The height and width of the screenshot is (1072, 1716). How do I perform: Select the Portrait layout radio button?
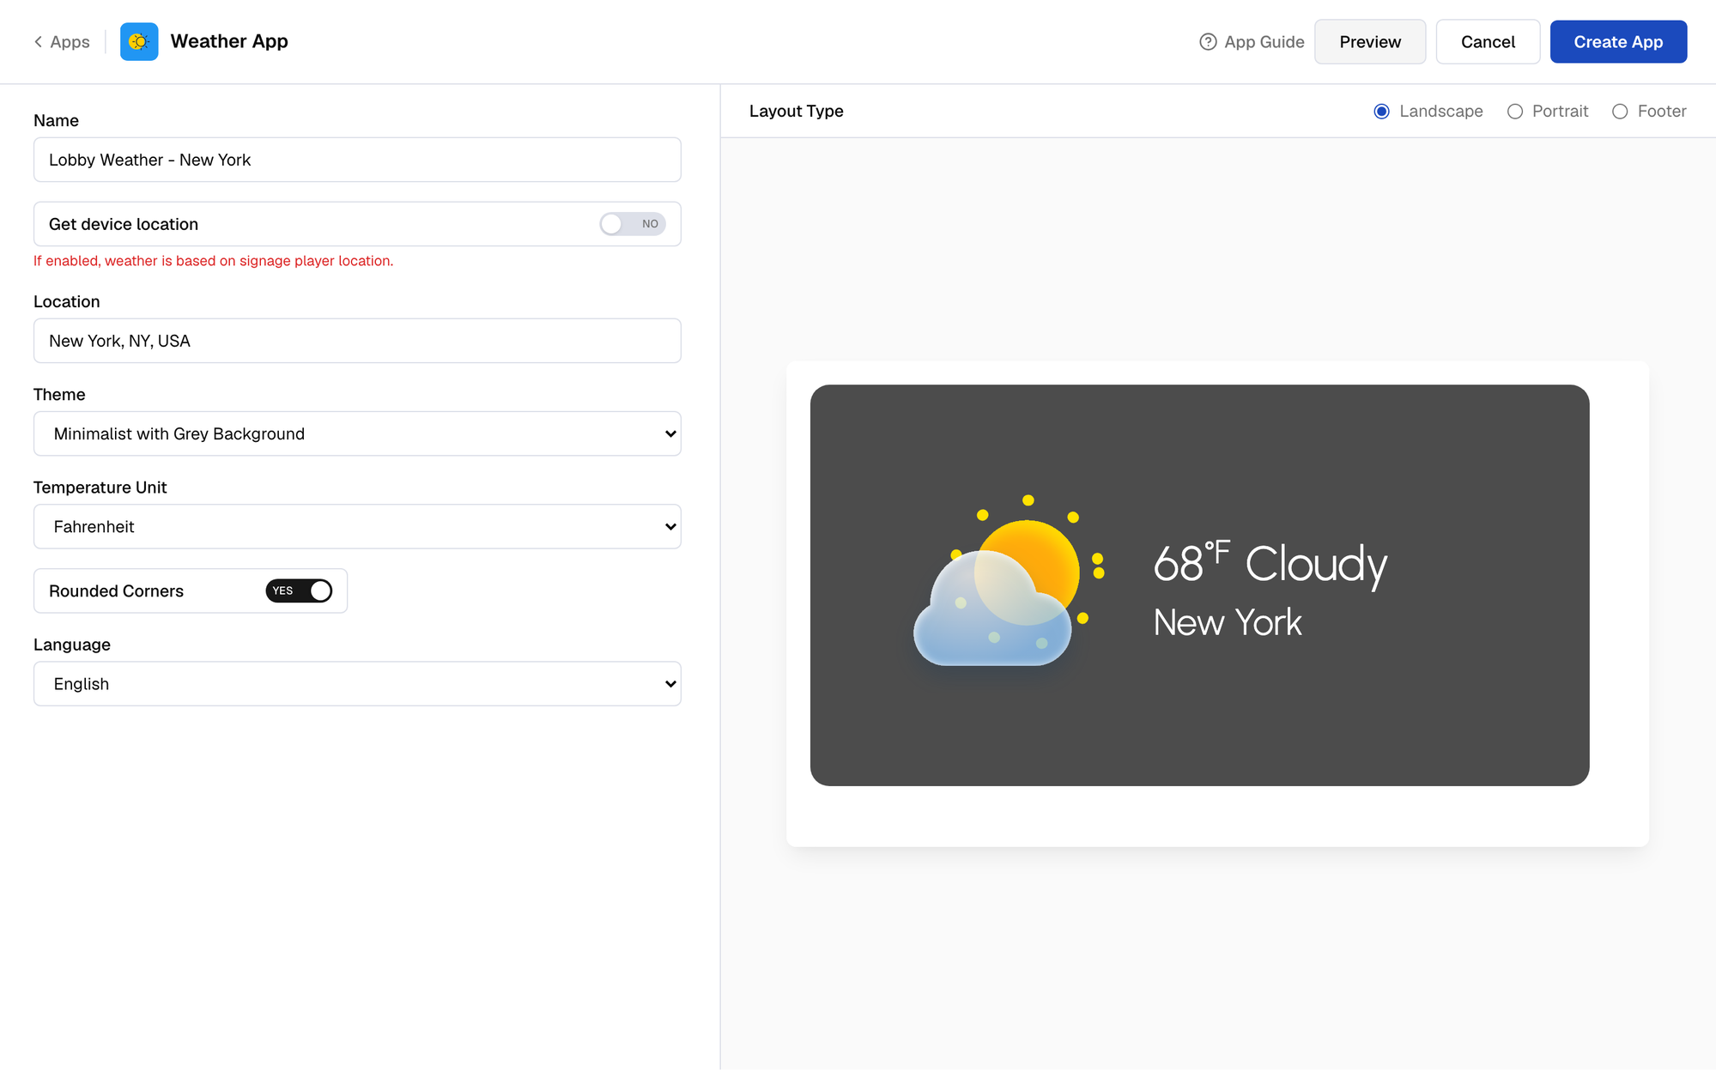click(1515, 112)
